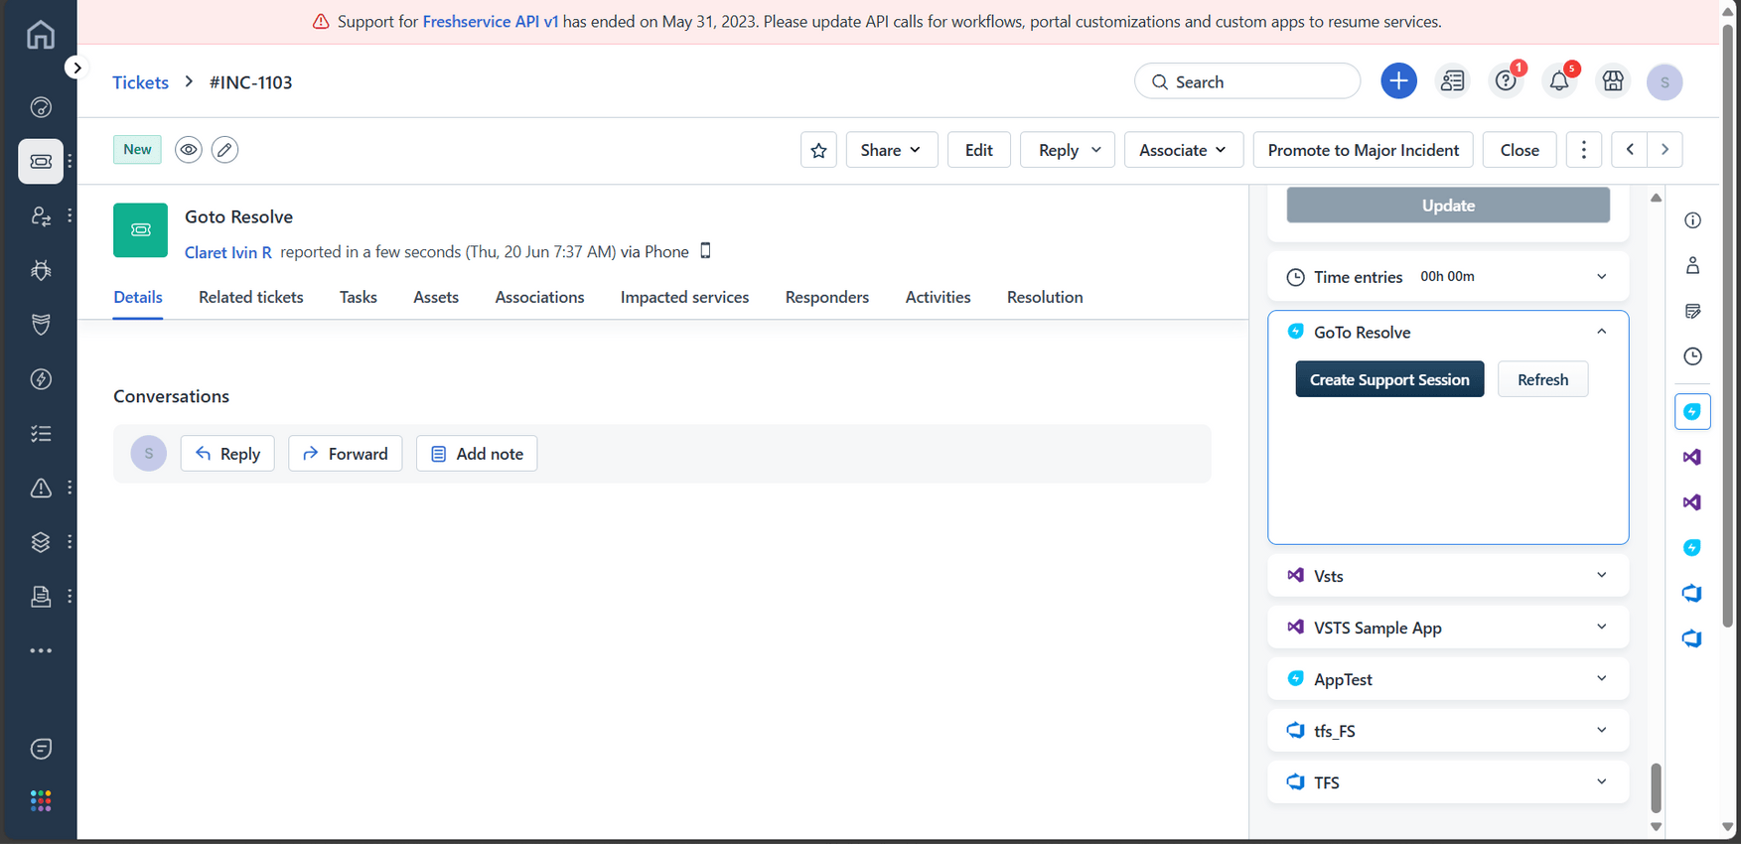Expand the Time entries section

(x=1601, y=277)
